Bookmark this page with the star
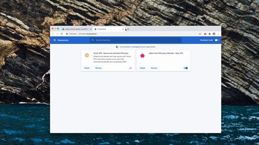Image resolution: width=259 pixels, height=145 pixels. [x=200, y=34]
